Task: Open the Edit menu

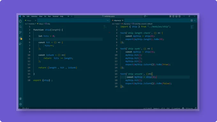Action: pos(28,16)
